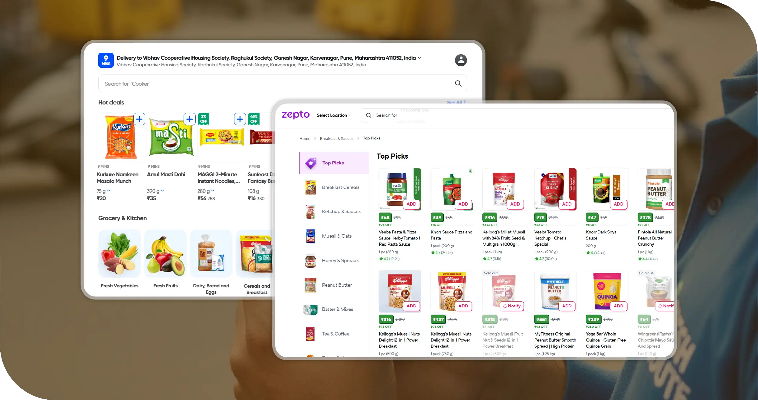Open the user profile avatar icon
The width and height of the screenshot is (758, 400).
coord(461,60)
